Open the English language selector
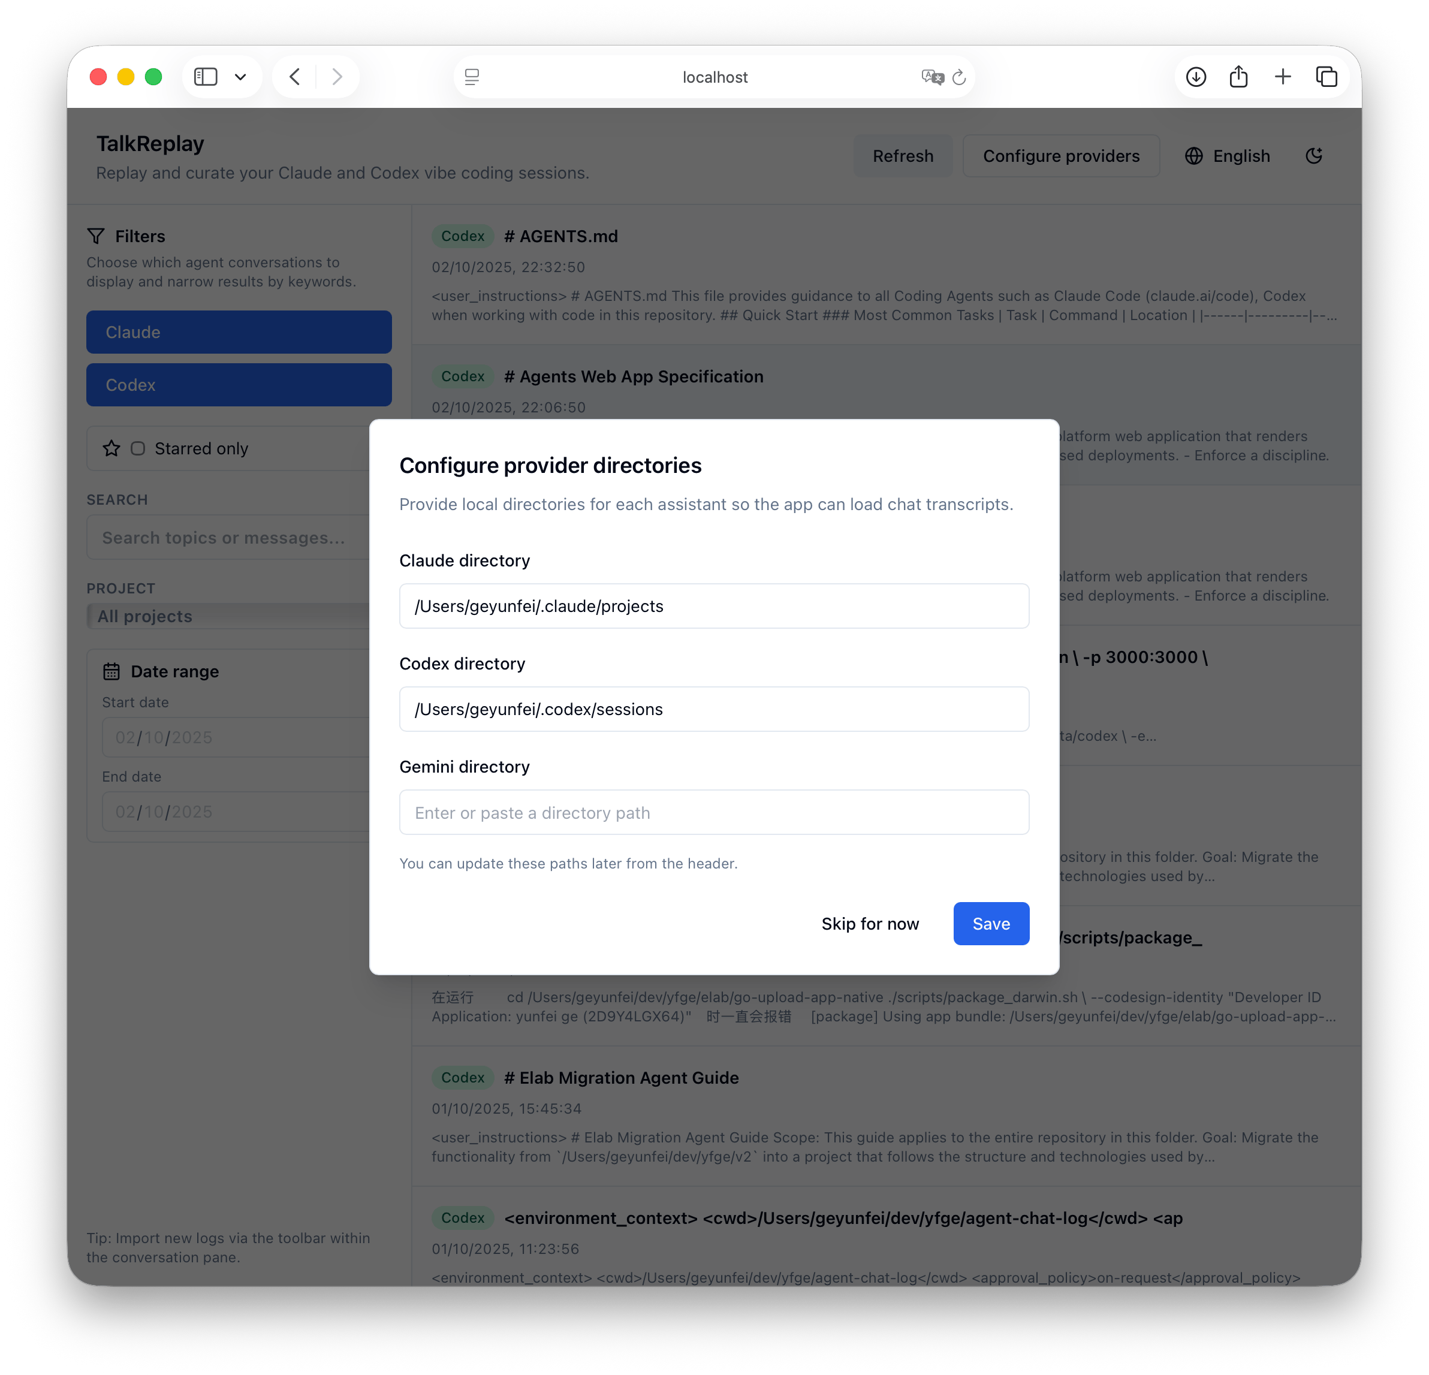Screen dimensions: 1429x1375 (x=1228, y=156)
